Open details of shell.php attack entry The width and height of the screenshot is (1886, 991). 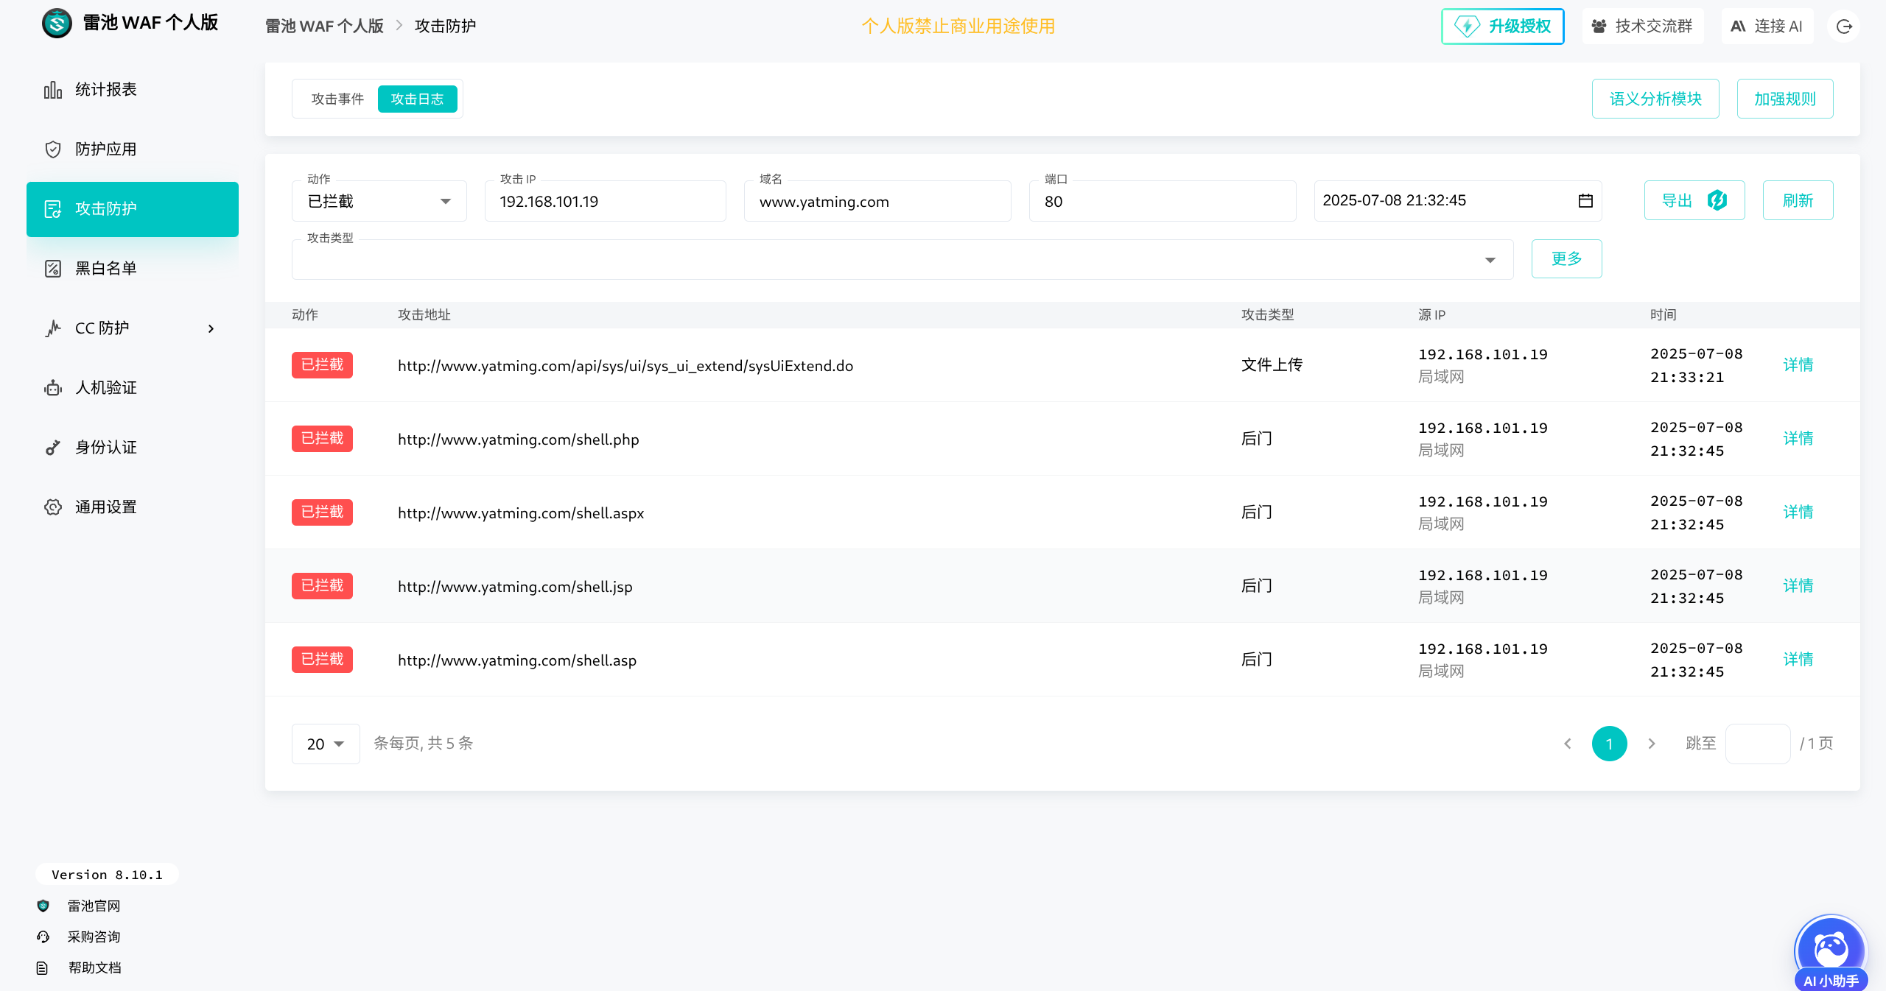click(1798, 439)
